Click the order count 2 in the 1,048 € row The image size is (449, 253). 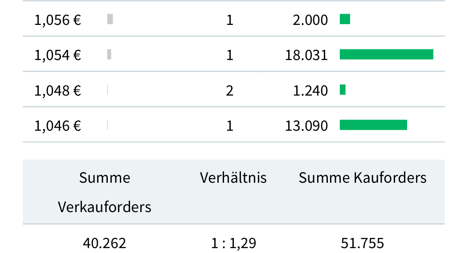[230, 91]
